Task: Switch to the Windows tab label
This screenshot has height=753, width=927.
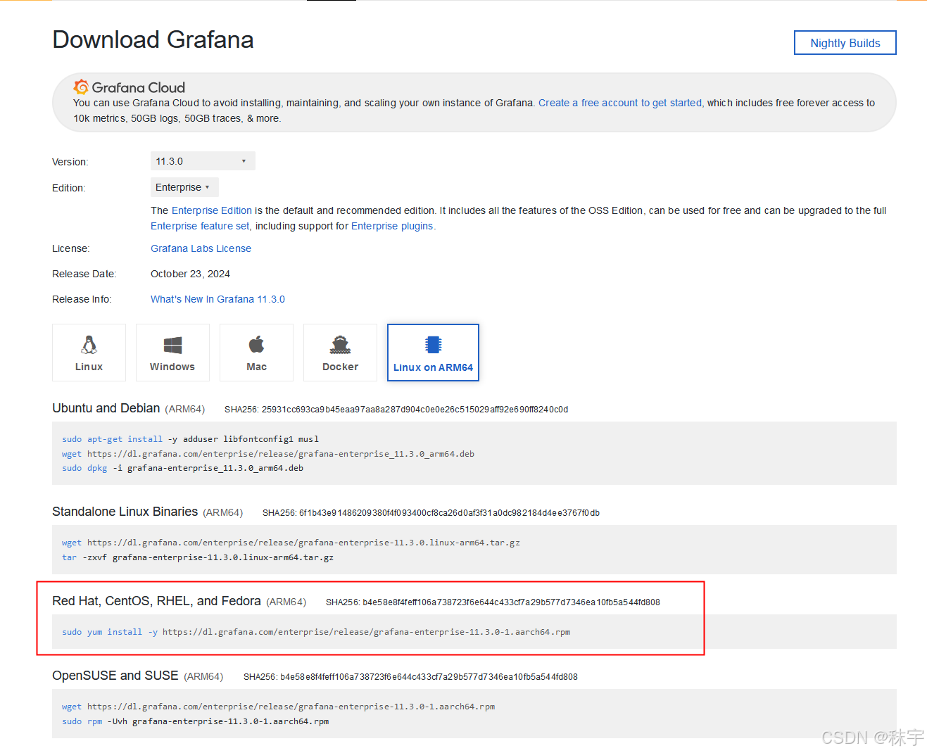Action: (x=172, y=367)
